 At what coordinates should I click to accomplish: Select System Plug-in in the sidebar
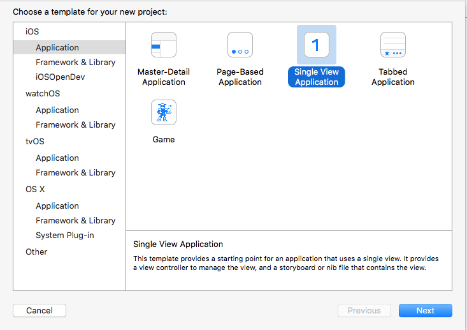(x=64, y=235)
